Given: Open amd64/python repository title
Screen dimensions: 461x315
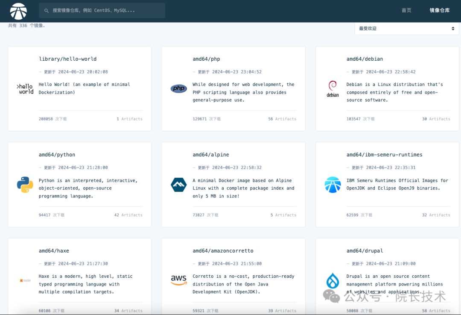Looking at the screenshot, I should (57, 155).
